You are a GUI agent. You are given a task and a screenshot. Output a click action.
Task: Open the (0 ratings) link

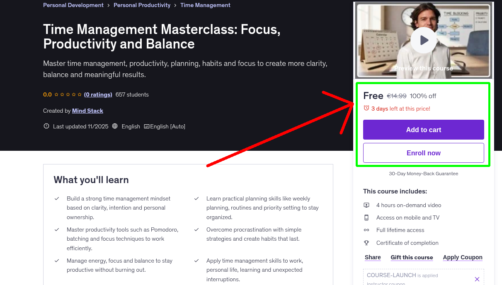[x=98, y=94]
